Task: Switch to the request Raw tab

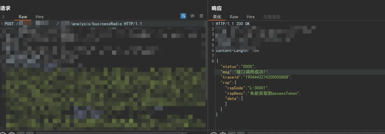Action: click(23, 17)
